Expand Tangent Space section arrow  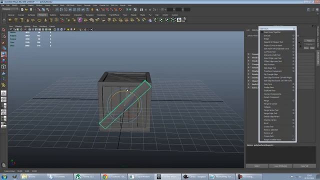point(249,64)
